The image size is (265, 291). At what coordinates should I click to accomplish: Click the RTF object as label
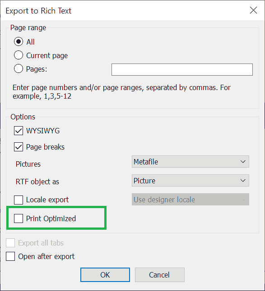[x=37, y=182]
